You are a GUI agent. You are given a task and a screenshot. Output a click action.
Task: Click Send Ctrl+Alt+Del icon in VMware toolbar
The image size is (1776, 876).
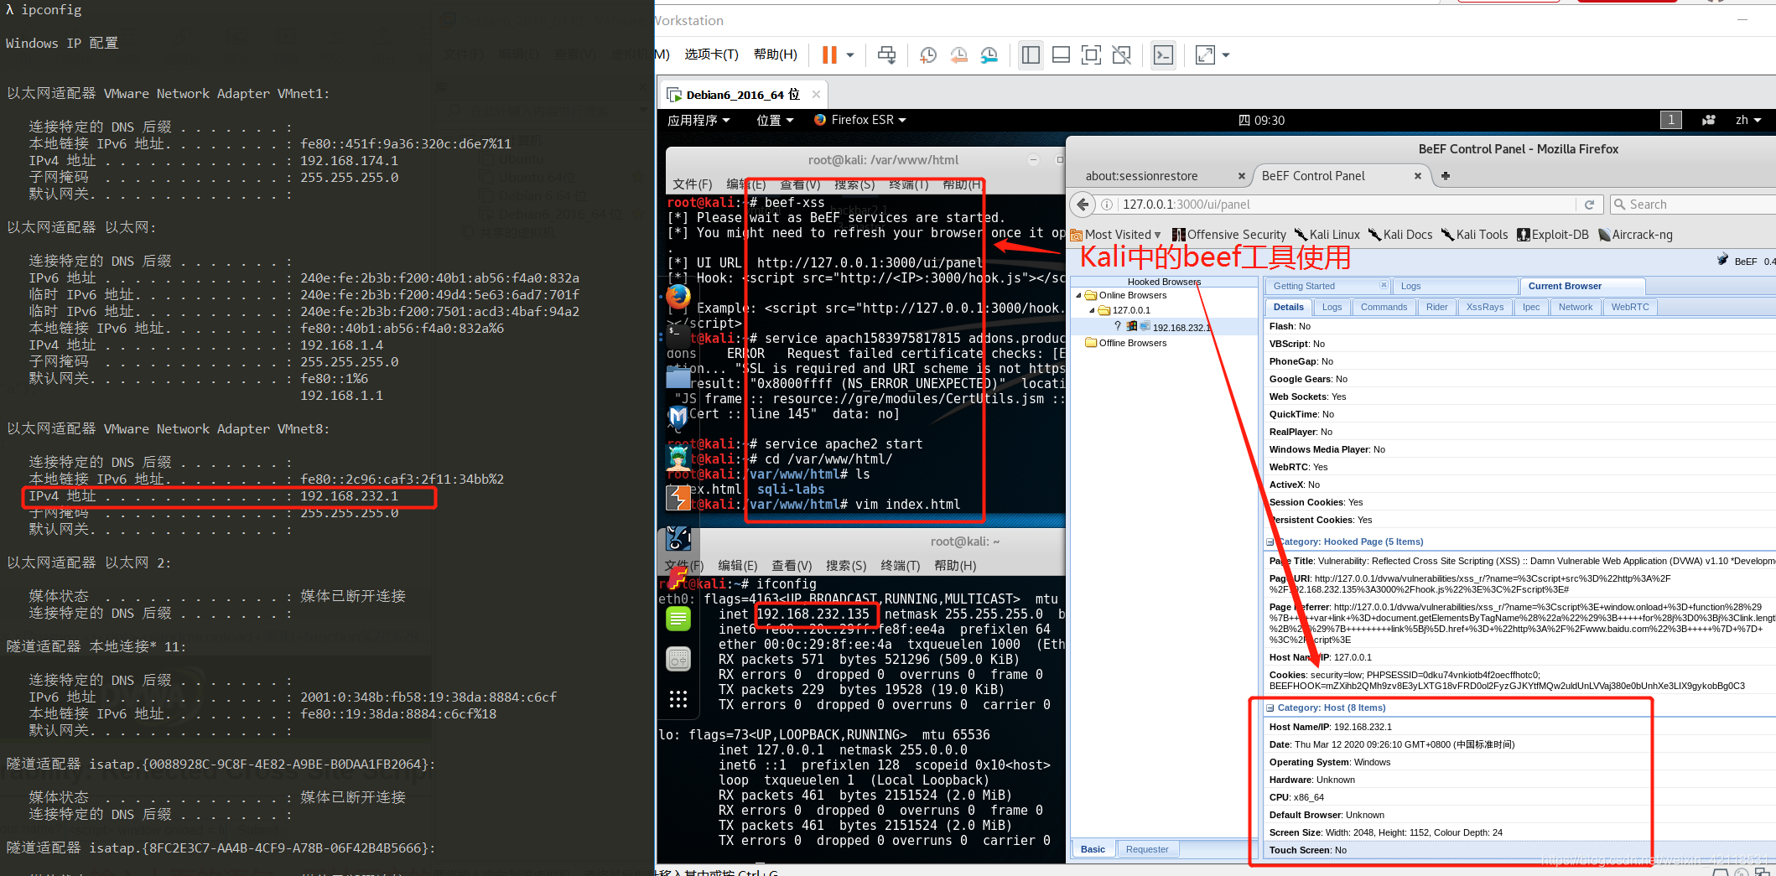pos(886,55)
